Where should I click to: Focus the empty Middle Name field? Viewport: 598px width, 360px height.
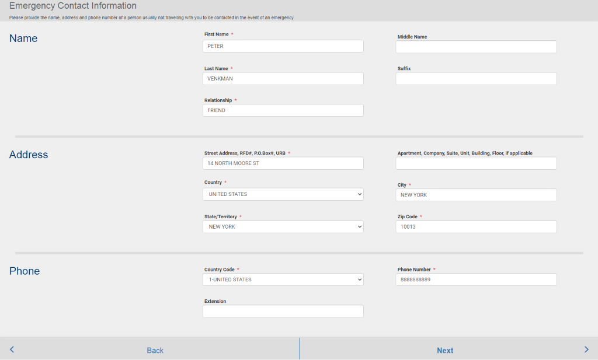[476, 47]
